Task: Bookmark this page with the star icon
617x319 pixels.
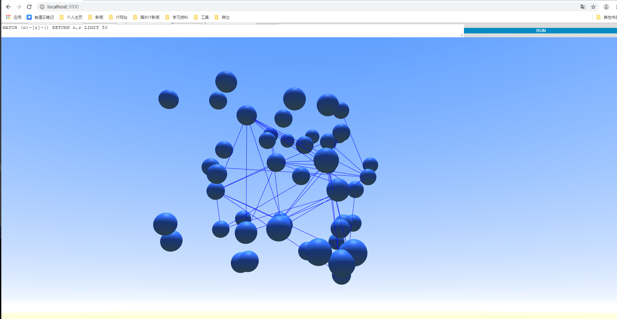Action: pyautogui.click(x=593, y=7)
